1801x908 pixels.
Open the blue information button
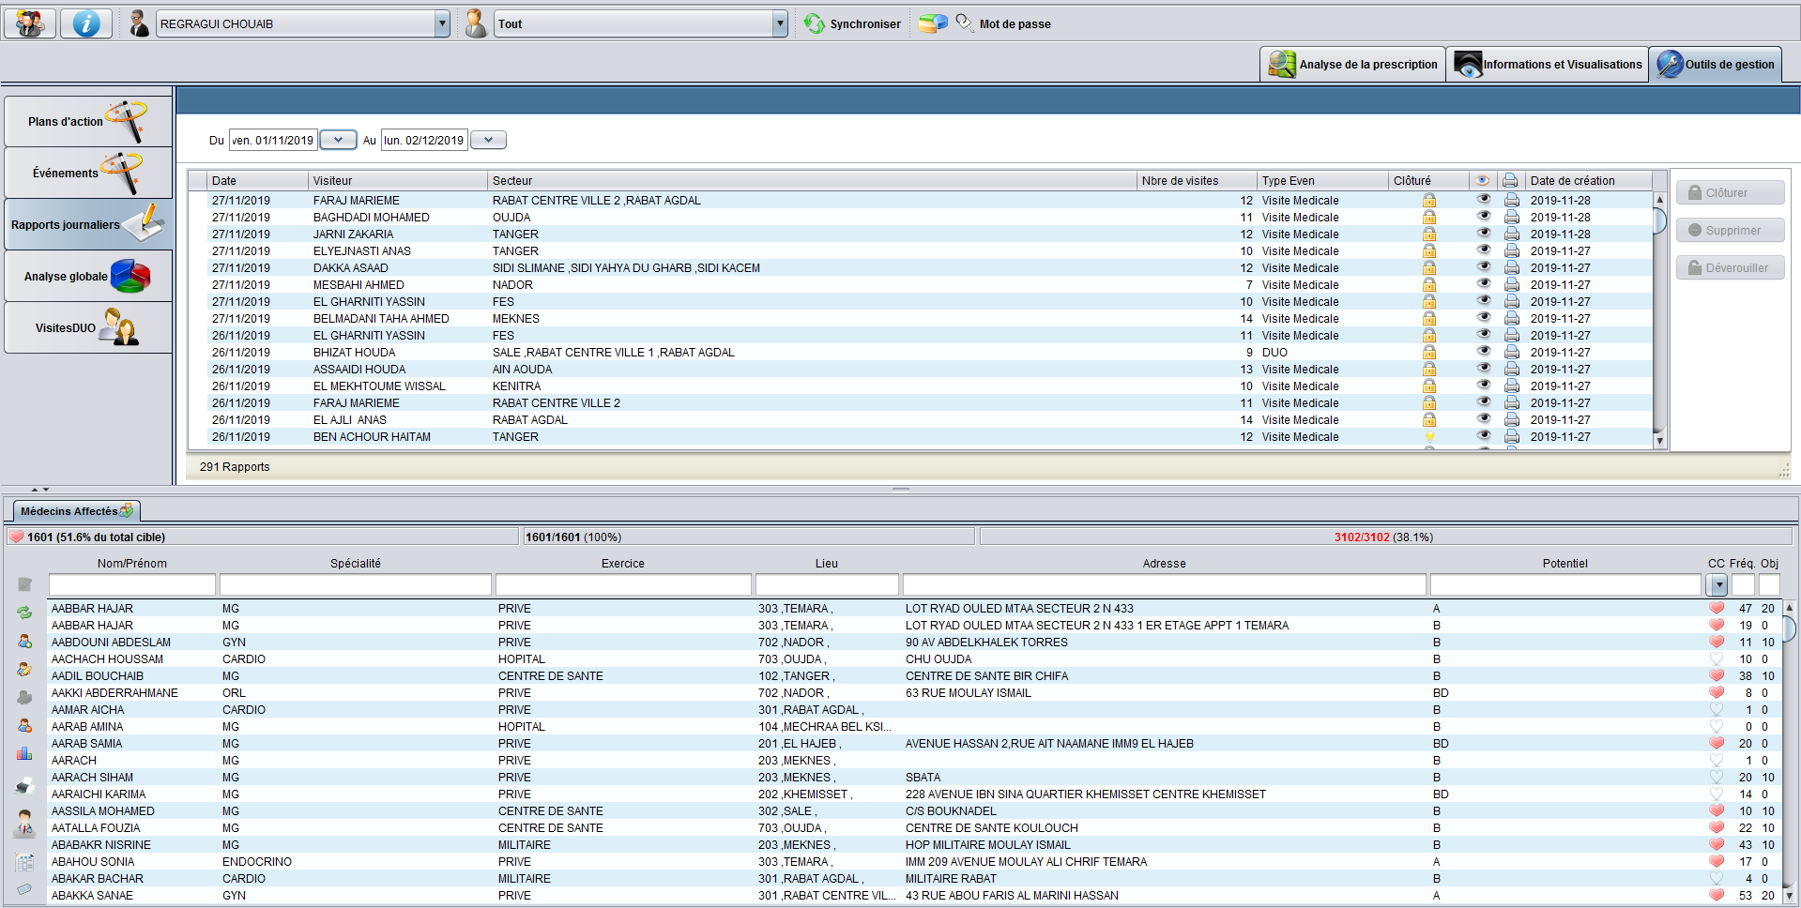coord(86,23)
